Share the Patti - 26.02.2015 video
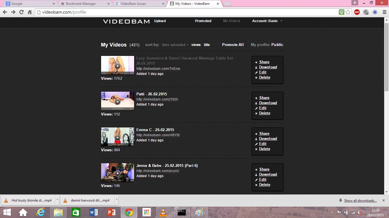Screen dimensions: 389x218 264,98
